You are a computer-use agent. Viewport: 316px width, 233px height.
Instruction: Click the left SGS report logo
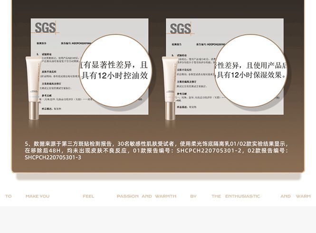(45, 28)
